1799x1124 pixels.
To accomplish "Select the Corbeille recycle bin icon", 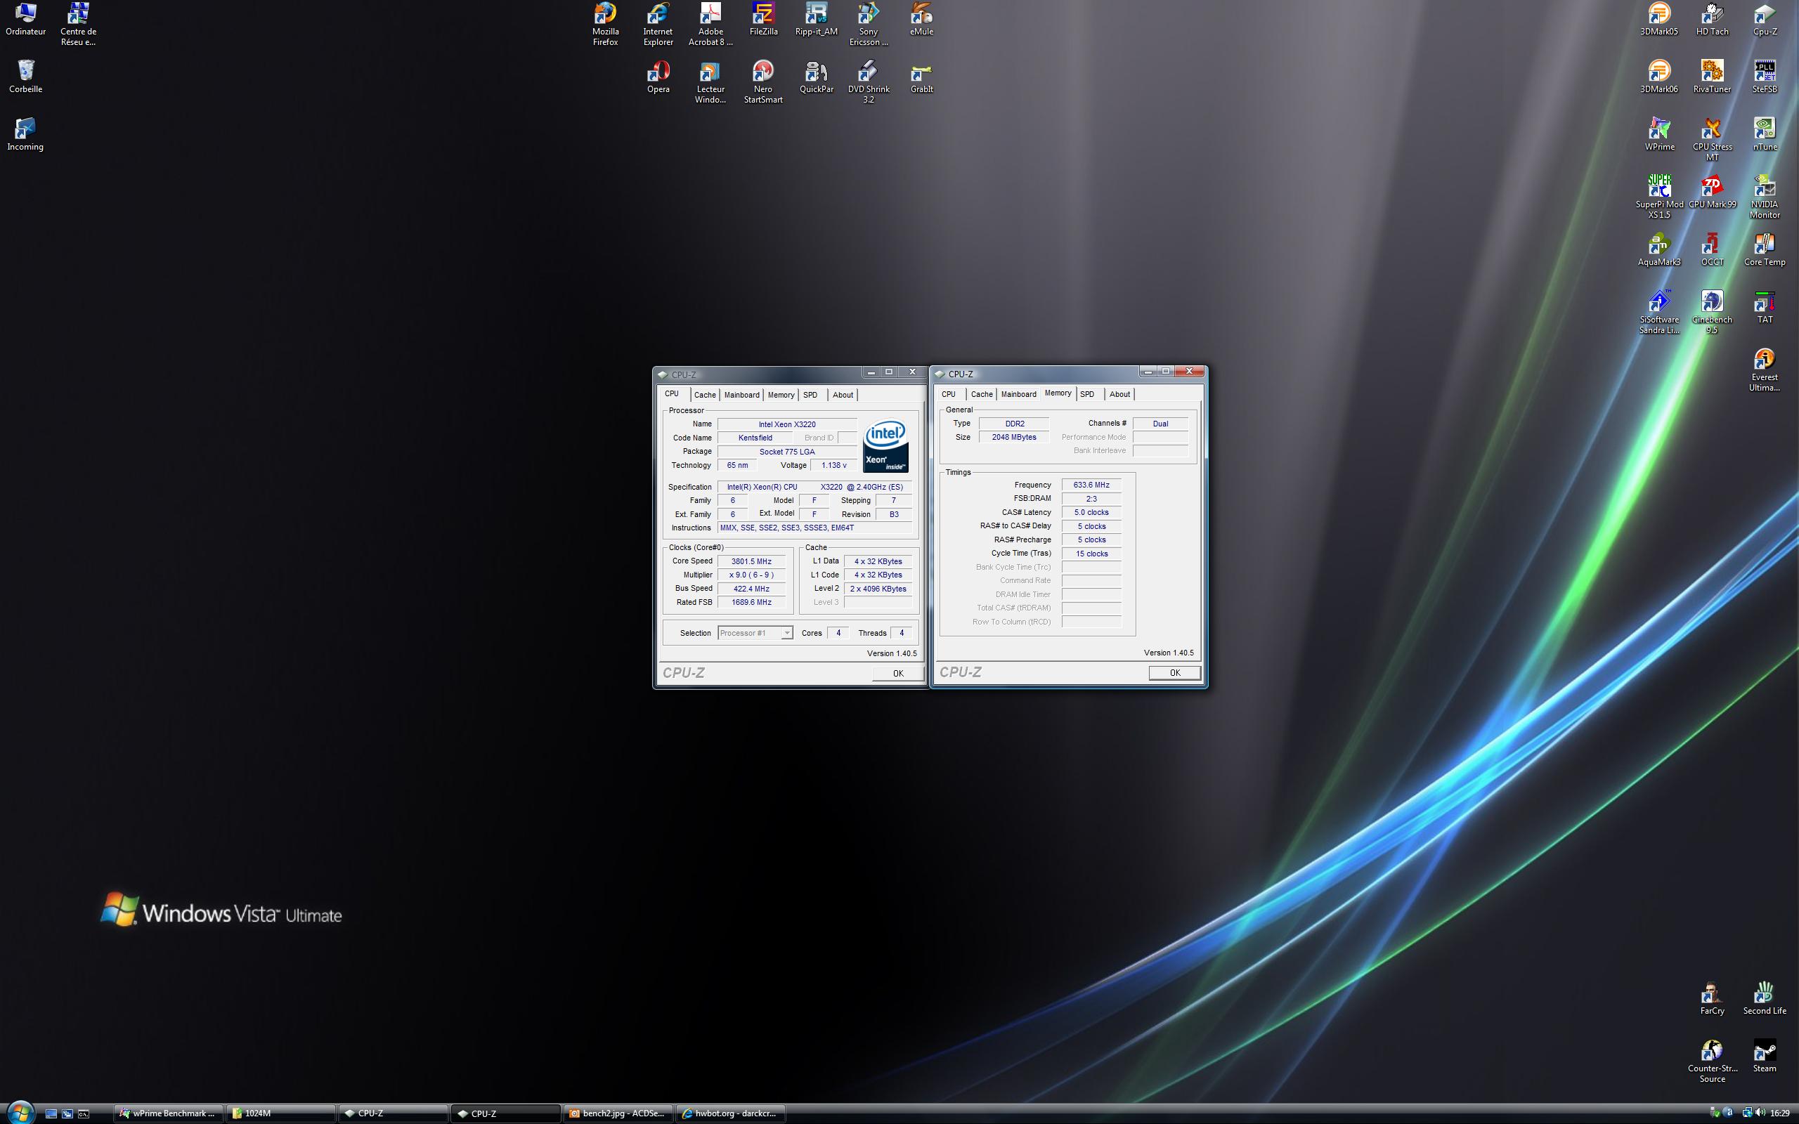I will point(25,77).
